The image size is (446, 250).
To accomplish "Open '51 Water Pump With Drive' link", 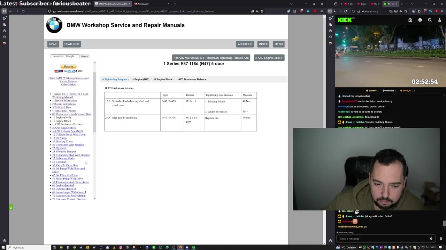I will pyautogui.click(x=68, y=178).
